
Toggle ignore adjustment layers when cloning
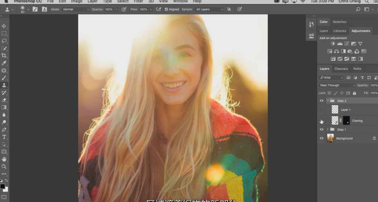click(x=229, y=9)
